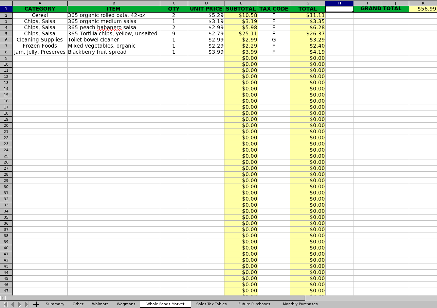Jump to the first sheet tab
437x308 pixels.
click(x=5, y=304)
